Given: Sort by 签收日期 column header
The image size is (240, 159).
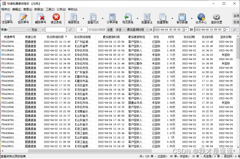Looking at the screenshot, I should click(226, 37).
